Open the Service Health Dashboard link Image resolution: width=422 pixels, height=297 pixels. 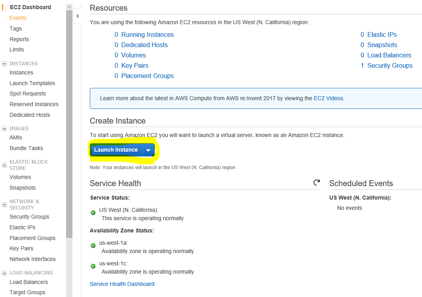tap(122, 284)
